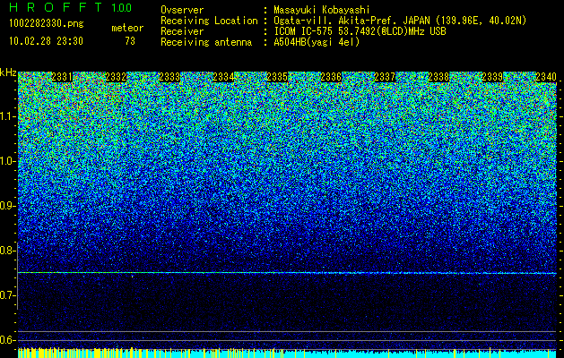Click the 2335 time marker
The image size is (564, 358).
tap(277, 77)
